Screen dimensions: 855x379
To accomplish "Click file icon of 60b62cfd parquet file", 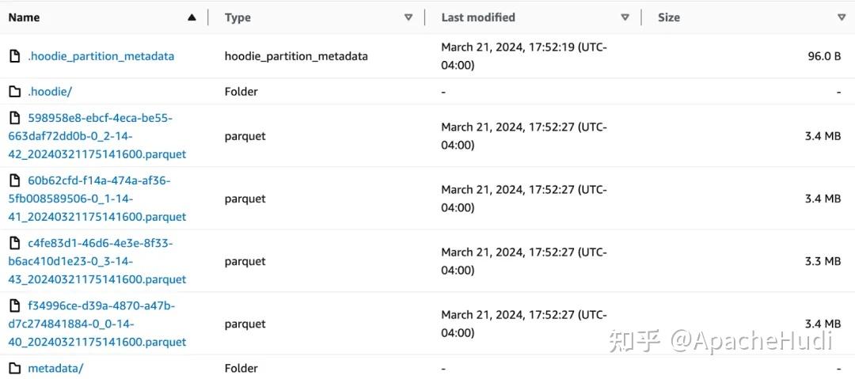I will pyautogui.click(x=14, y=180).
